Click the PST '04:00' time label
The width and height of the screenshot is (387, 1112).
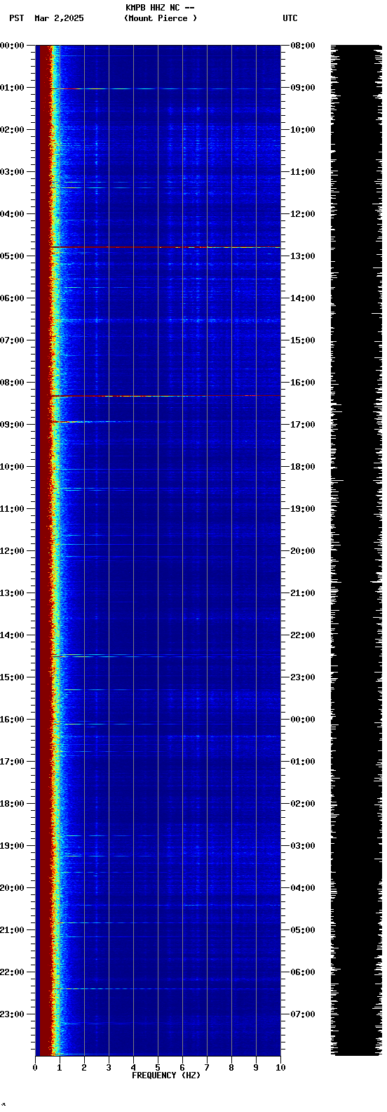(12, 214)
